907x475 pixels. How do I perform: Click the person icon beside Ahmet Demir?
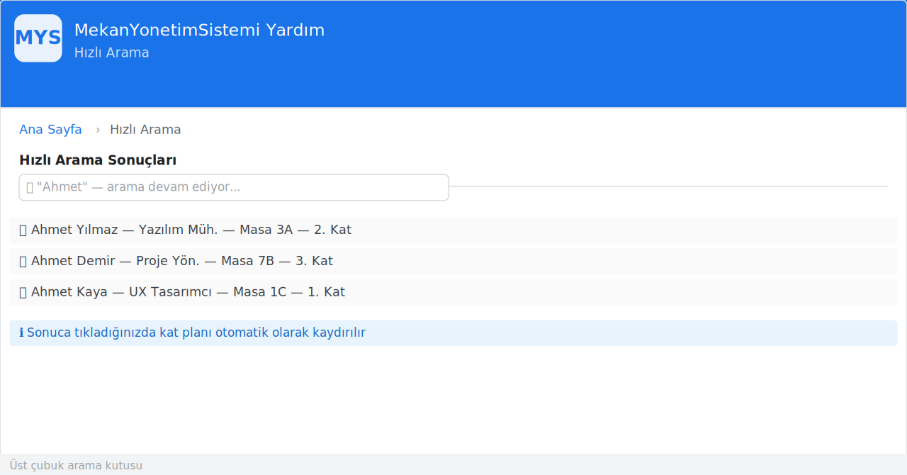tap(23, 262)
